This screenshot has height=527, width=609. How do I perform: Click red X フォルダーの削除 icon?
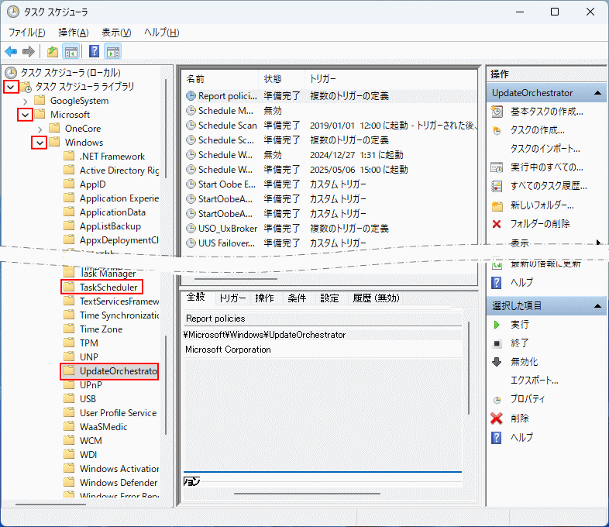(497, 224)
